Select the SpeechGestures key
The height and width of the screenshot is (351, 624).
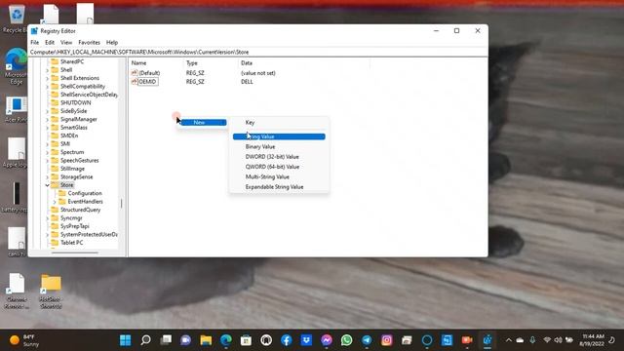tap(80, 160)
